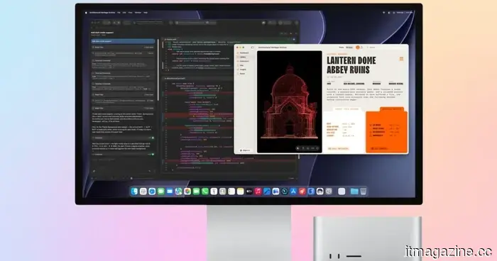Click the outlined button below the record details

[338, 148]
